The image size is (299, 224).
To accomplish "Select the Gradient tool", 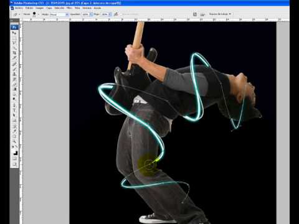I will click(x=14, y=89).
